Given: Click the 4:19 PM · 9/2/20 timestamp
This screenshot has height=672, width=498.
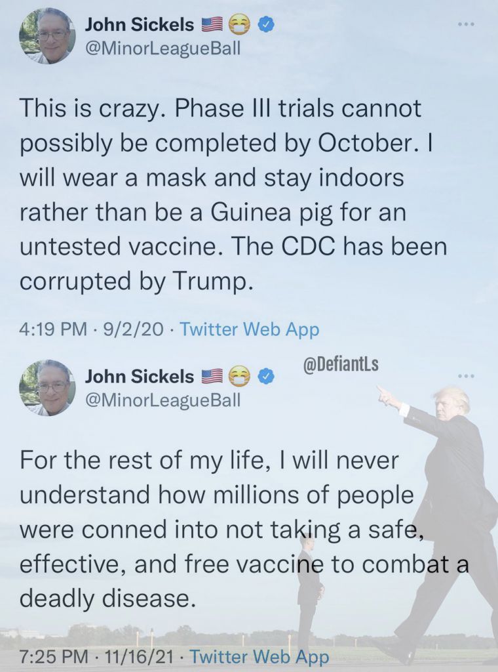Looking at the screenshot, I should [91, 329].
